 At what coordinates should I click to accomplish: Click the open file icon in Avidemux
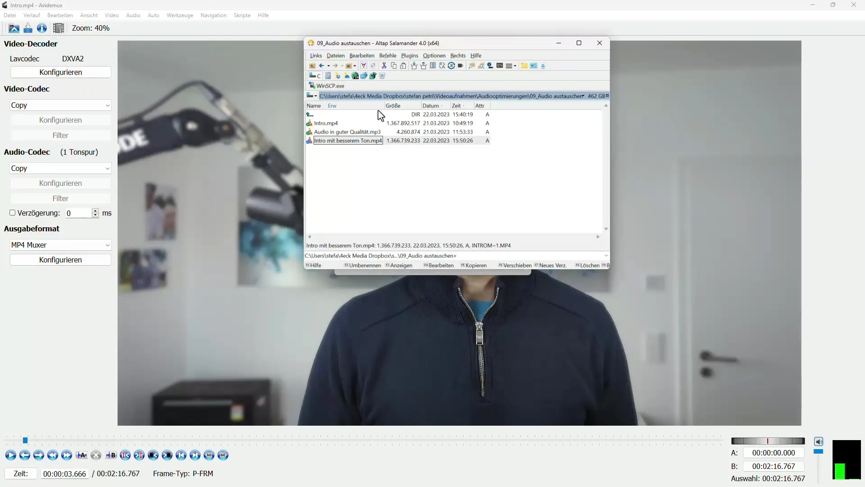click(13, 28)
